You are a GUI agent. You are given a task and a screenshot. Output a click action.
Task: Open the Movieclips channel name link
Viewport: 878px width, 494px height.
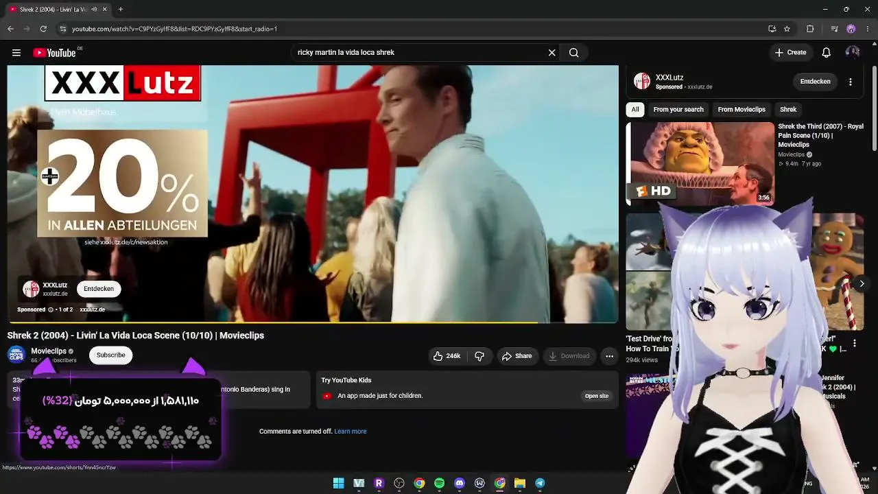click(49, 351)
